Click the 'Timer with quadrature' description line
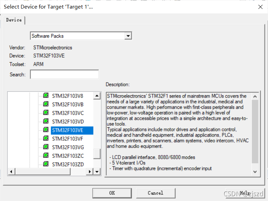The height and width of the screenshot is (201, 268). point(160,168)
